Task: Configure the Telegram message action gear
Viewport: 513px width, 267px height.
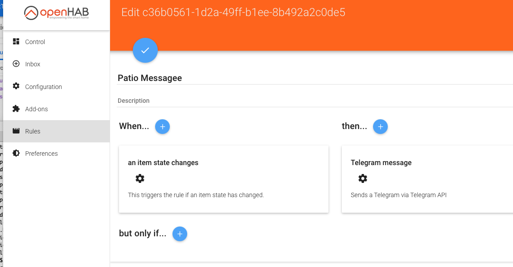Action: coord(363,178)
